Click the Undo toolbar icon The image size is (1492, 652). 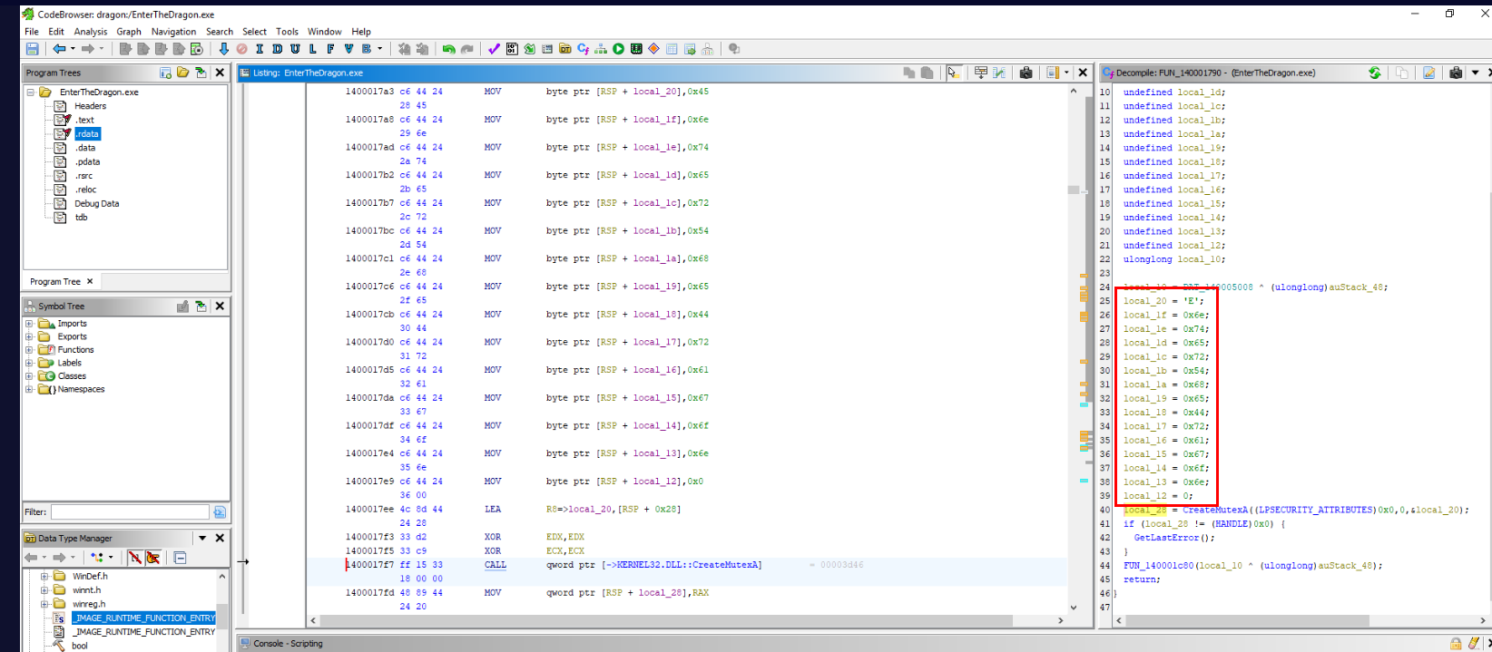pos(448,49)
